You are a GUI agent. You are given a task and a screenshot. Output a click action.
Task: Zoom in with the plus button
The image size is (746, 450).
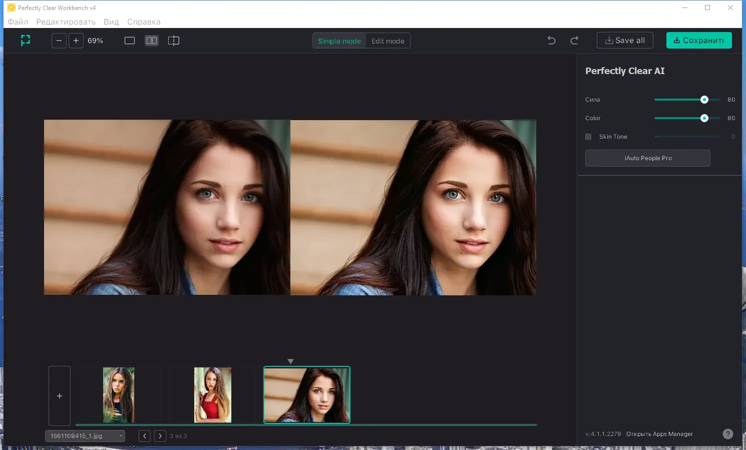tap(76, 41)
